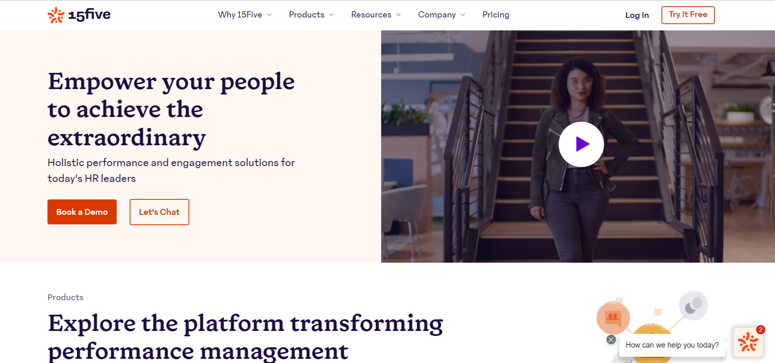The image size is (775, 363).
Task: Click the purple play triangle on the video
Action: (583, 144)
